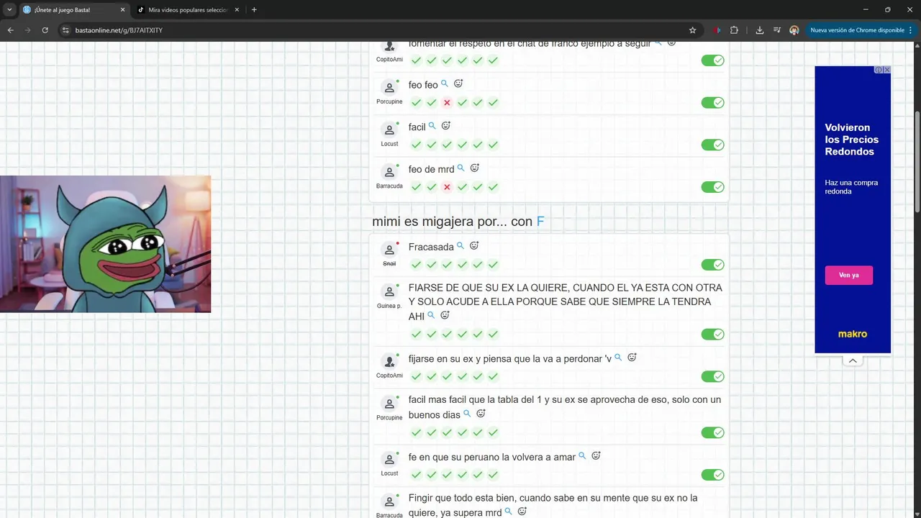Screen dimensions: 921x518
Task: React with emoji to 'fe en que su peruano' answer
Action: 596,455
